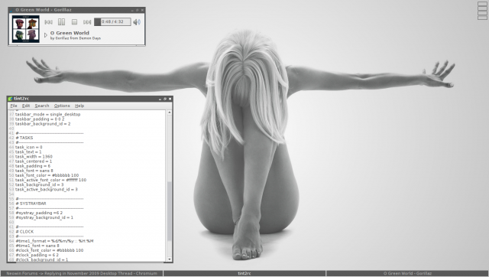Click line 'task_padding = 6'
This screenshot has width=489, height=277.
32,166
